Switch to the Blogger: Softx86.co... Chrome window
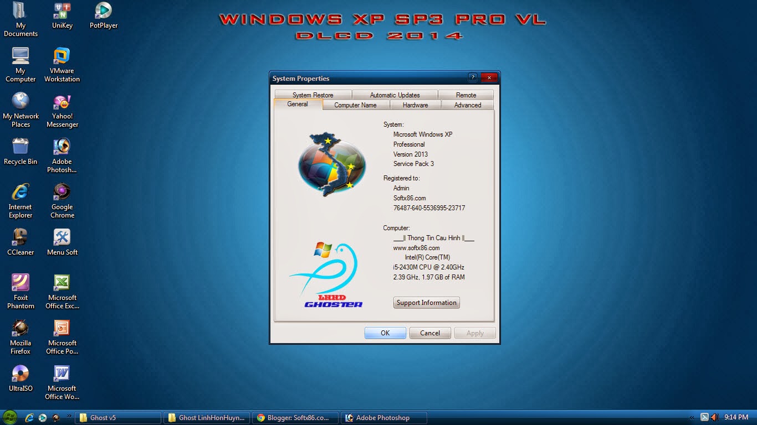757x425 pixels. (296, 418)
